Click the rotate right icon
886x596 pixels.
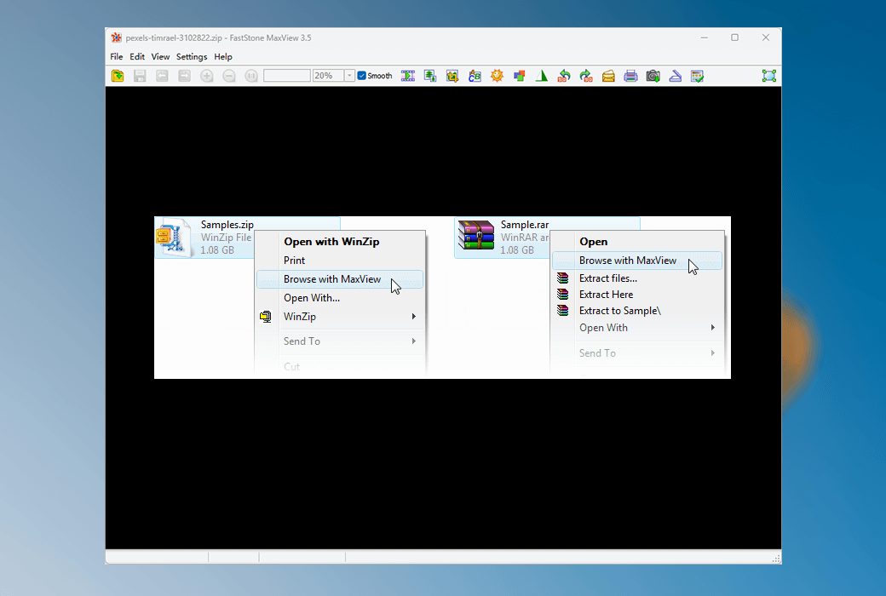586,76
